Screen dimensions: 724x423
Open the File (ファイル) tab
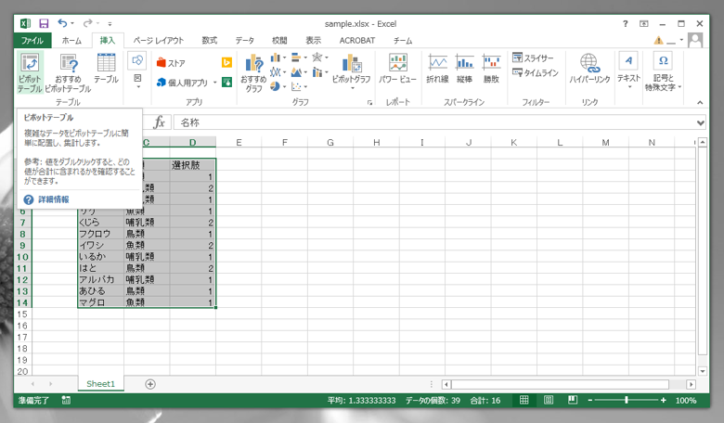pos(32,40)
